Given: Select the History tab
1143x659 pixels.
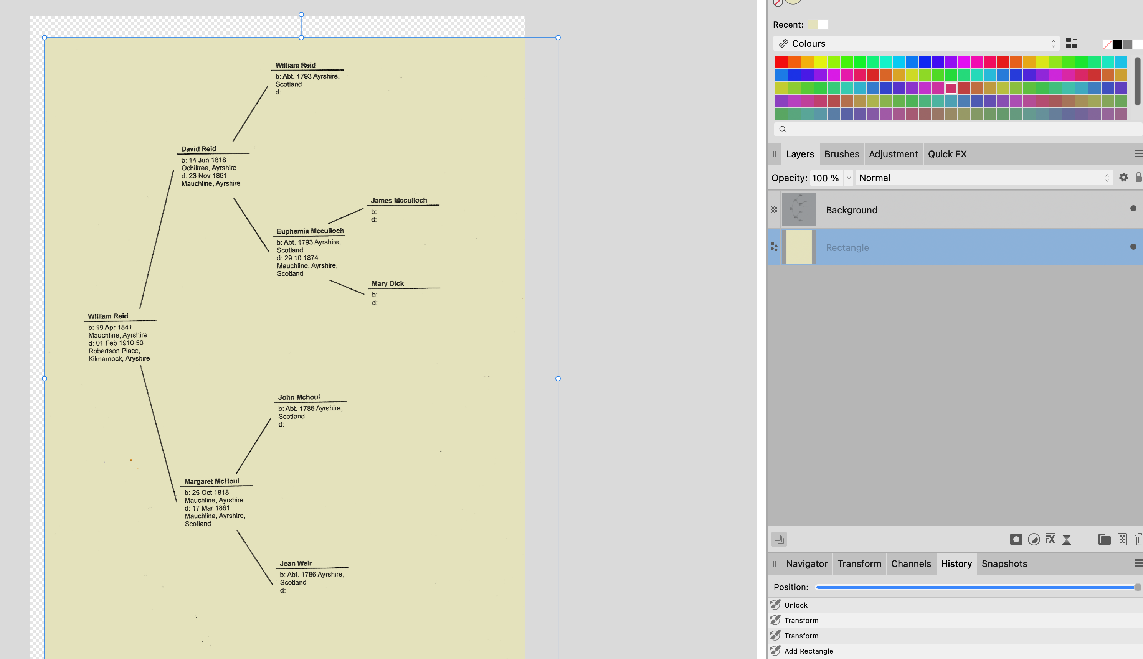Looking at the screenshot, I should coord(956,564).
